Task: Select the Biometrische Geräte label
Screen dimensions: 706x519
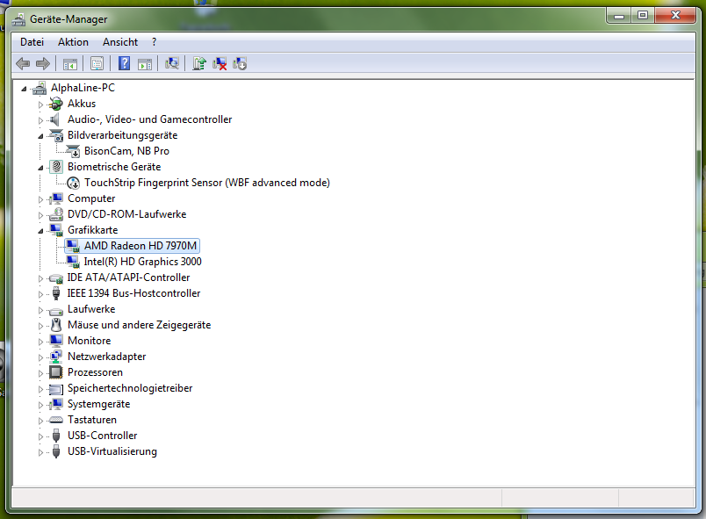Action: [x=114, y=167]
